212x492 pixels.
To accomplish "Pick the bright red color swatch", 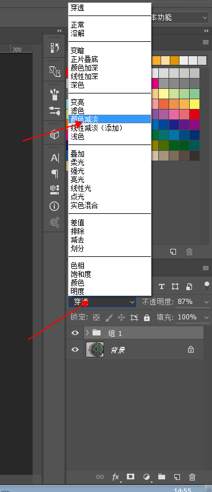I will point(194,114).
